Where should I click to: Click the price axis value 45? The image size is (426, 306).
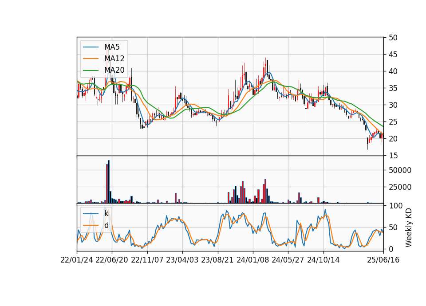[393, 55]
